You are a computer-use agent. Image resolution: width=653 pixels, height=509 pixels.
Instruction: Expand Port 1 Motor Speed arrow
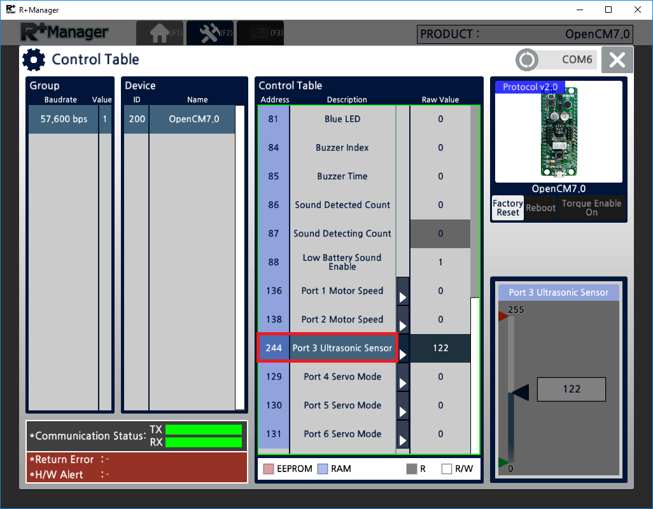(403, 291)
